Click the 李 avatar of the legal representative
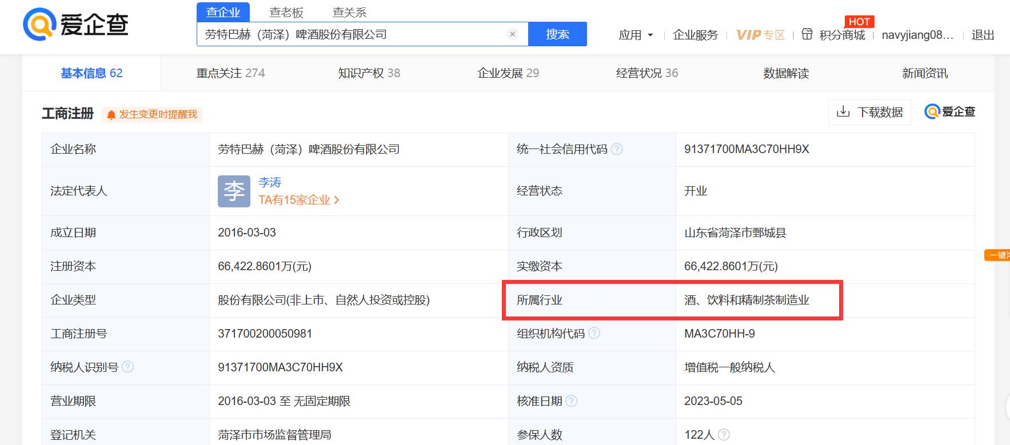 (x=234, y=191)
